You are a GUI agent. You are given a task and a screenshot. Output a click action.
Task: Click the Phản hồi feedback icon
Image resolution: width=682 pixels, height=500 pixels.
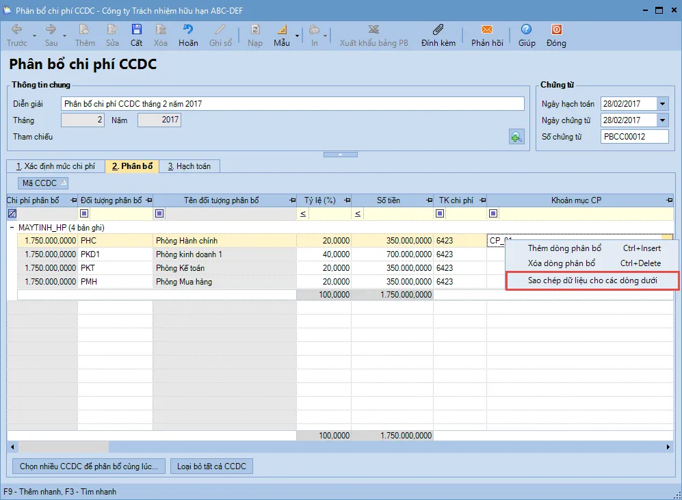click(x=487, y=30)
